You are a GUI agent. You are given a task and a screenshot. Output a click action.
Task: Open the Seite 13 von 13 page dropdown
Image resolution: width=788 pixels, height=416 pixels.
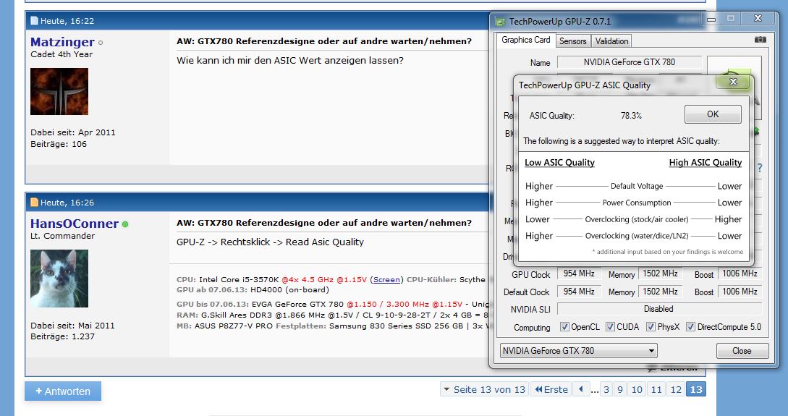point(484,389)
